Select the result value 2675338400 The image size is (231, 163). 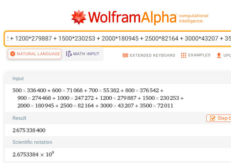pyautogui.click(x=29, y=130)
